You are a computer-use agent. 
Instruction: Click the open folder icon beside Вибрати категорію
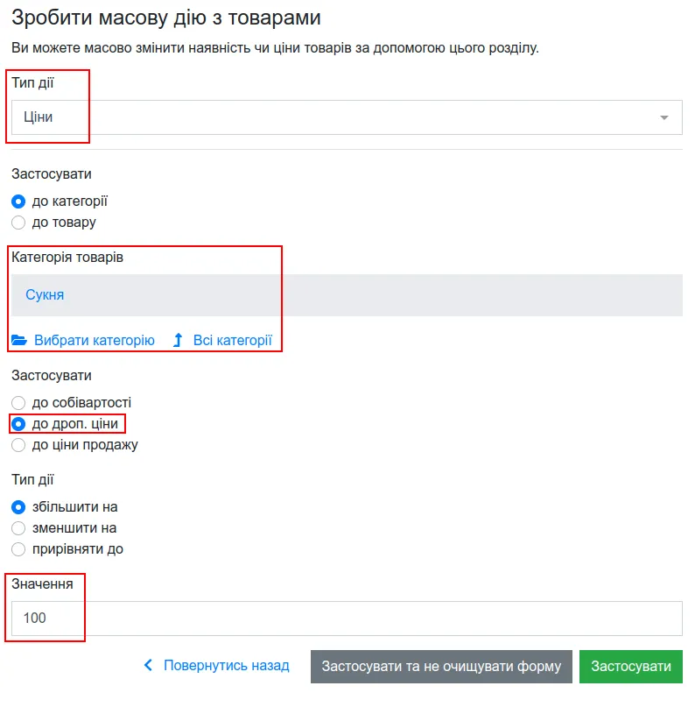(19, 340)
